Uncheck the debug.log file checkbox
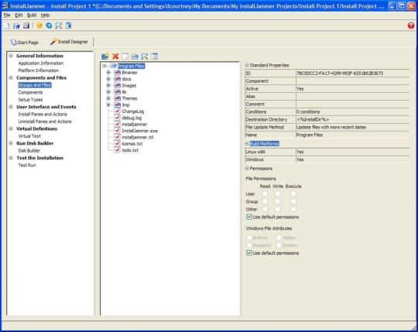The image size is (418, 332). pyautogui.click(x=118, y=118)
